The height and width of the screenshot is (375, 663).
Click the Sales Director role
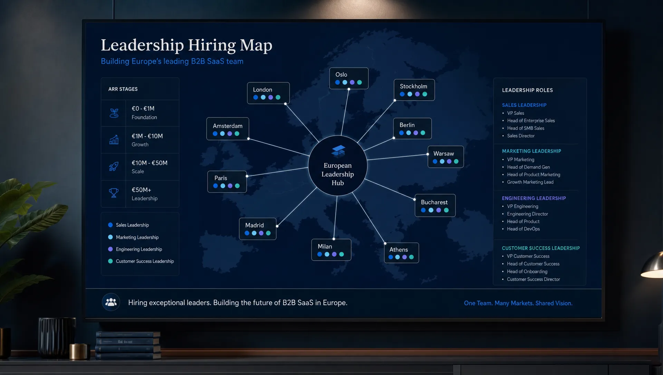[x=521, y=136]
